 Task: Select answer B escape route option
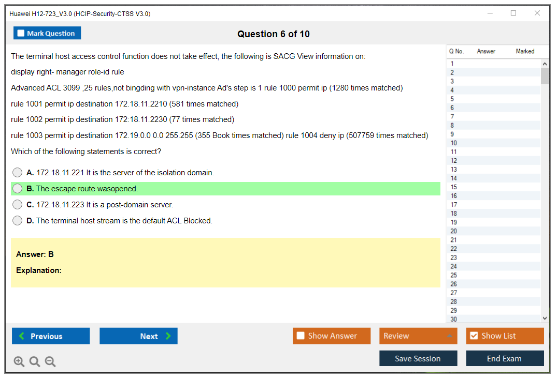point(18,189)
